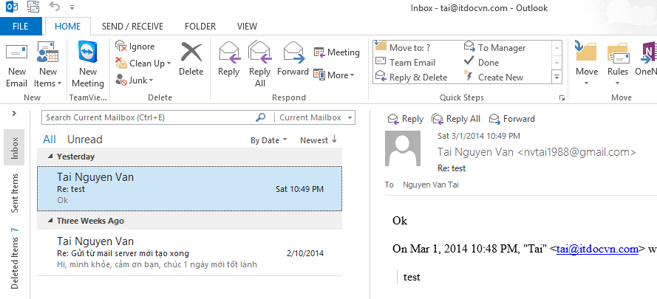Click the Undo icon in title bar
Viewport: 657px width, 299px height.
pos(54,7)
